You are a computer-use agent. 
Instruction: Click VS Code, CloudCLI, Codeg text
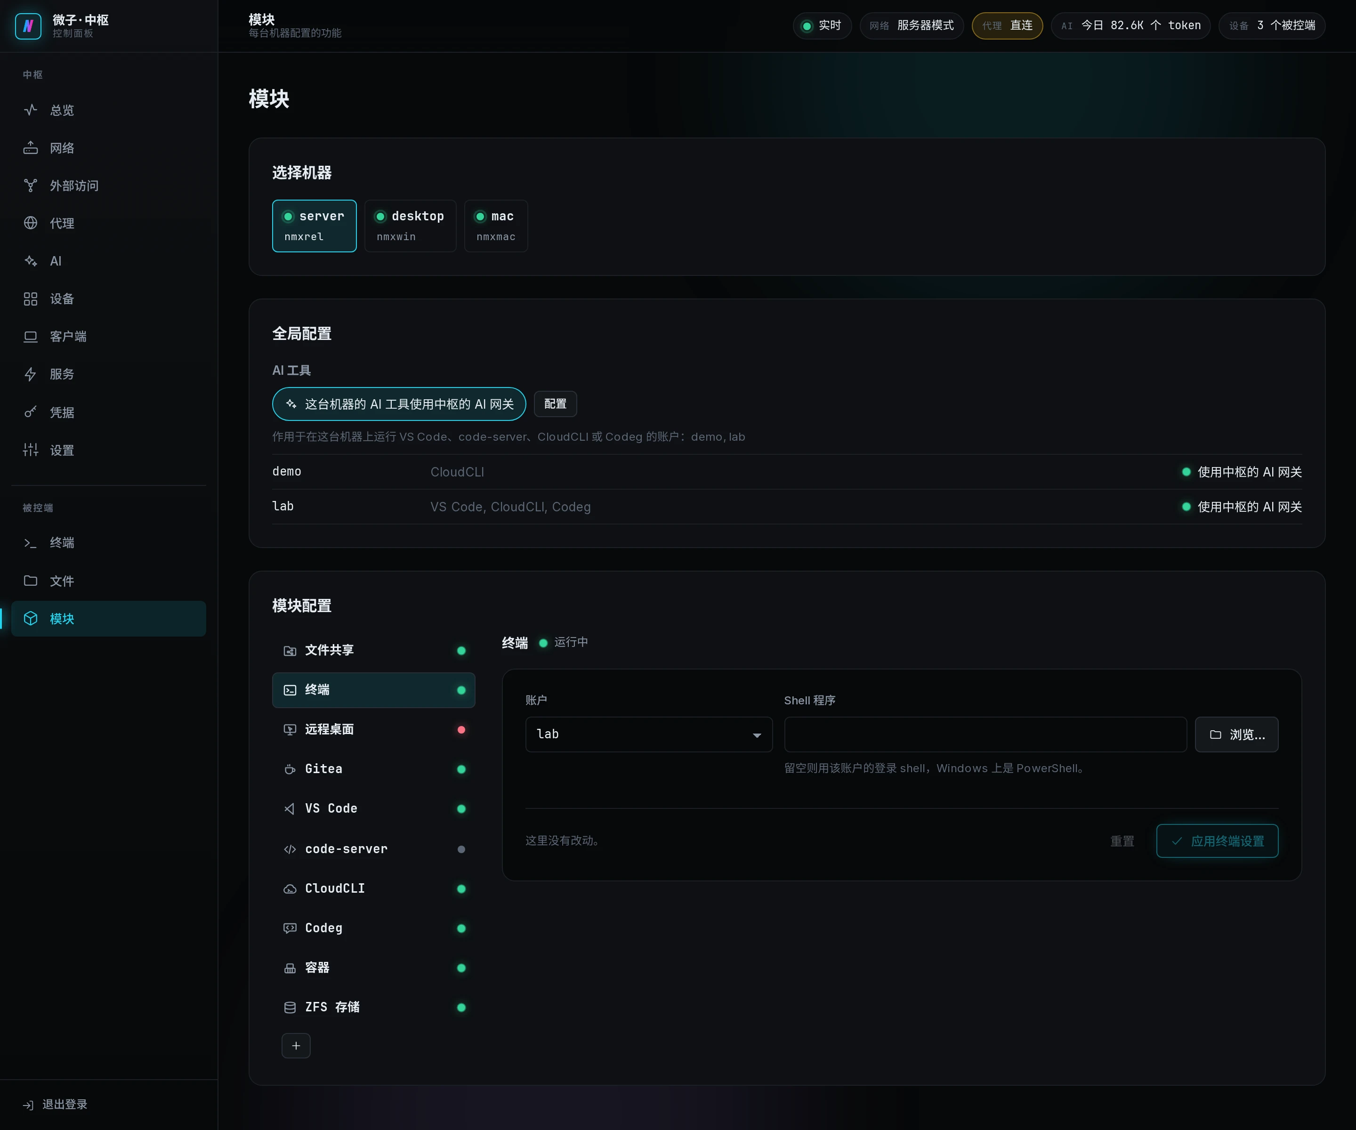click(511, 507)
